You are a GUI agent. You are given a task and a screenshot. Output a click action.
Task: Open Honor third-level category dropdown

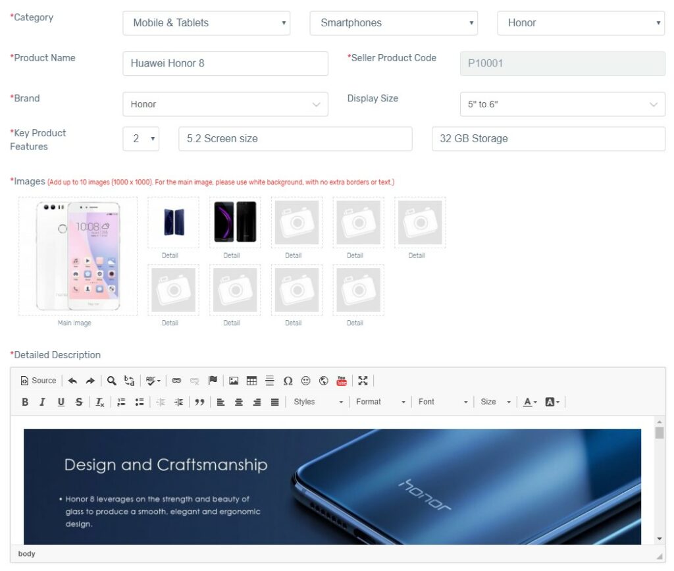[x=581, y=23]
